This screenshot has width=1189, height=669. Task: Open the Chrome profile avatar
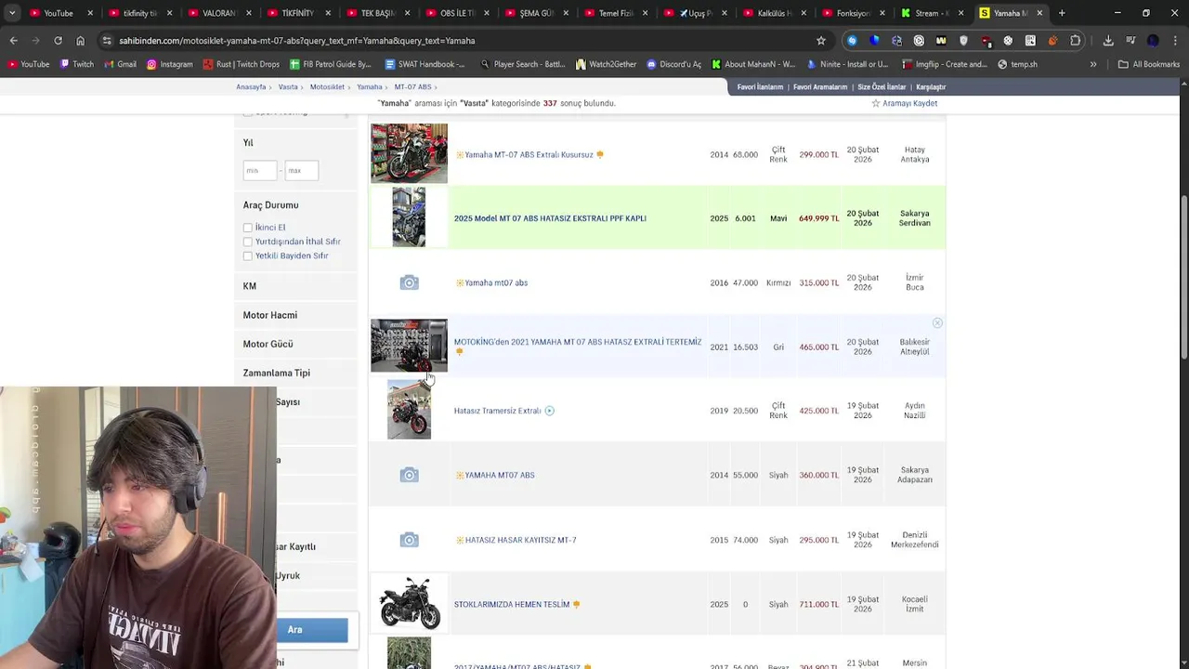[x=1153, y=41]
